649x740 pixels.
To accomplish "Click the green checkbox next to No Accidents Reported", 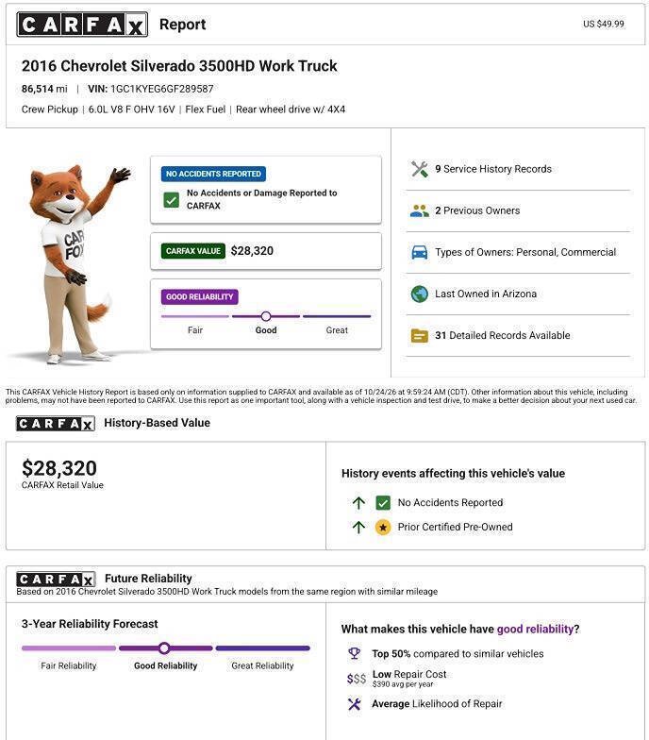I will click(x=383, y=503).
